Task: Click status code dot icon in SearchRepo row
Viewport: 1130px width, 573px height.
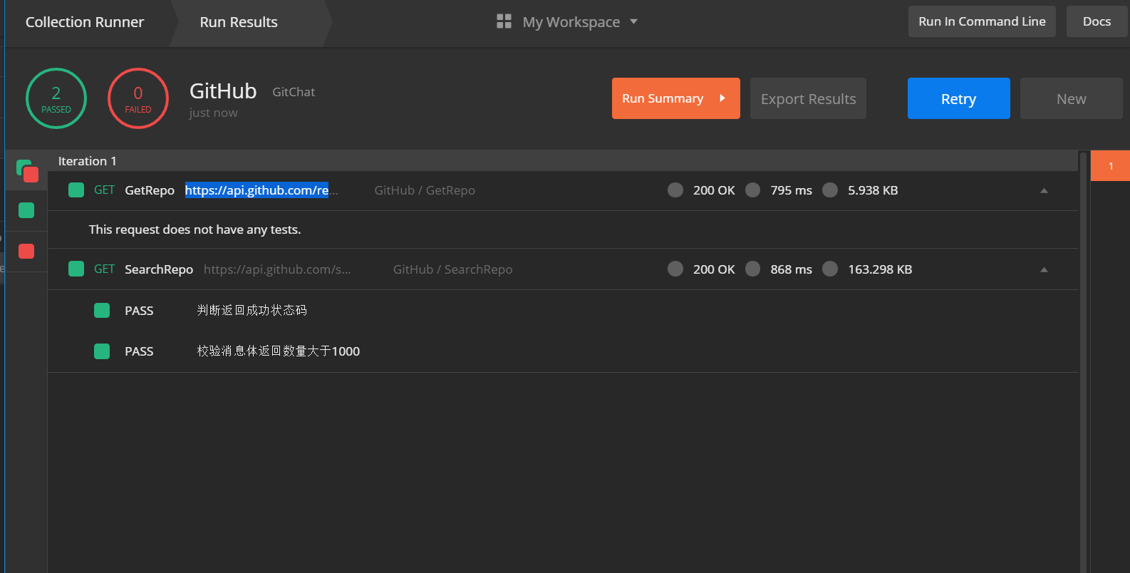Action: (x=675, y=269)
